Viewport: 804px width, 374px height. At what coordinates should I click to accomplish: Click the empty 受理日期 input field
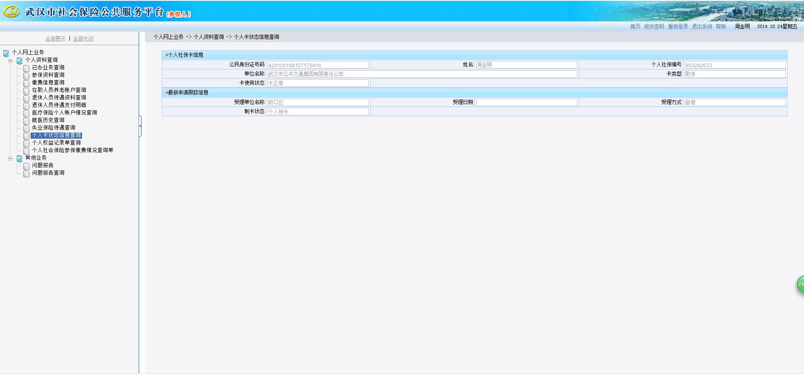(x=526, y=102)
